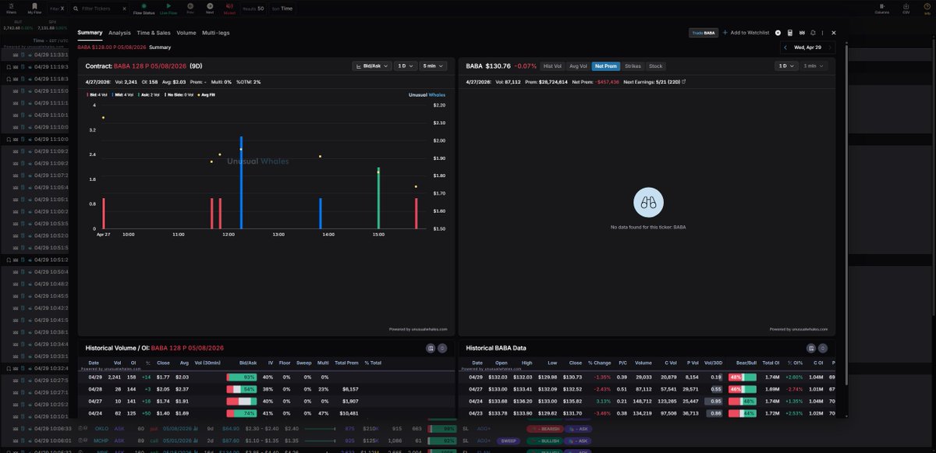Click the BABA $128.00 P 05/08/2026 breadcrumb
The width and height of the screenshot is (936, 453).
click(112, 47)
